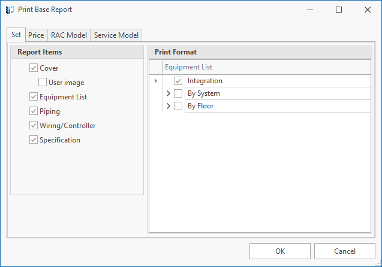The width and height of the screenshot is (382, 267).
Task: Enable the User image checkbox
Action: pos(43,82)
